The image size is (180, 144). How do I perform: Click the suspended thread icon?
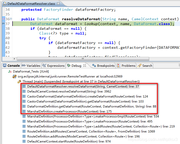19,82
